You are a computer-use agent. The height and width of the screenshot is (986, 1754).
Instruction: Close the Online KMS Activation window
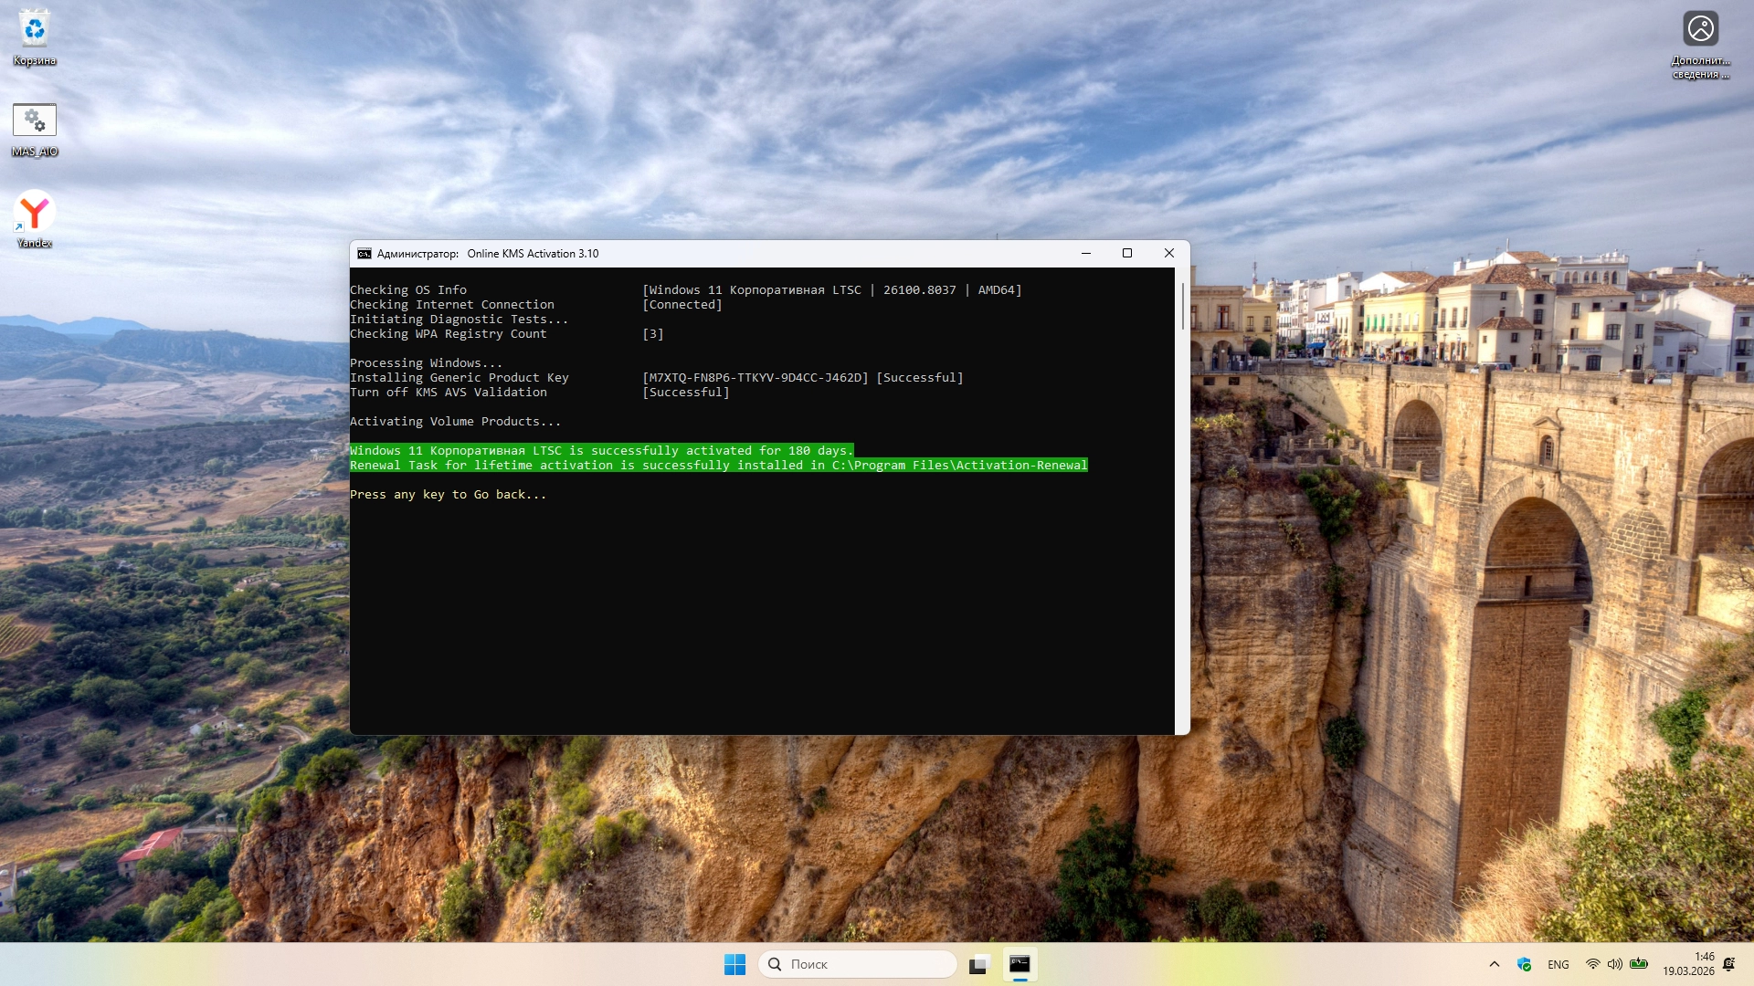(1168, 254)
